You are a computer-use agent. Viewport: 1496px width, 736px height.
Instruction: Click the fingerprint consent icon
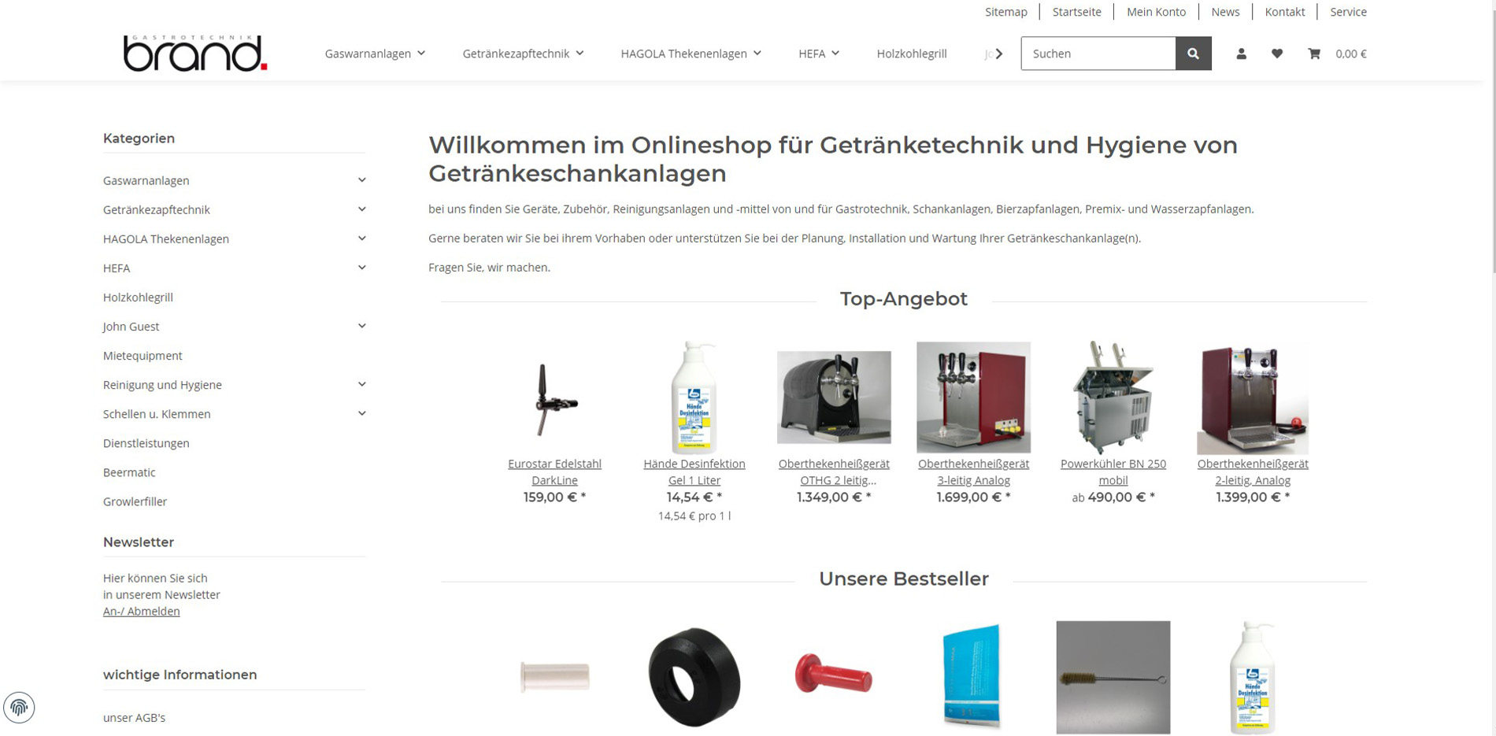pos(19,707)
